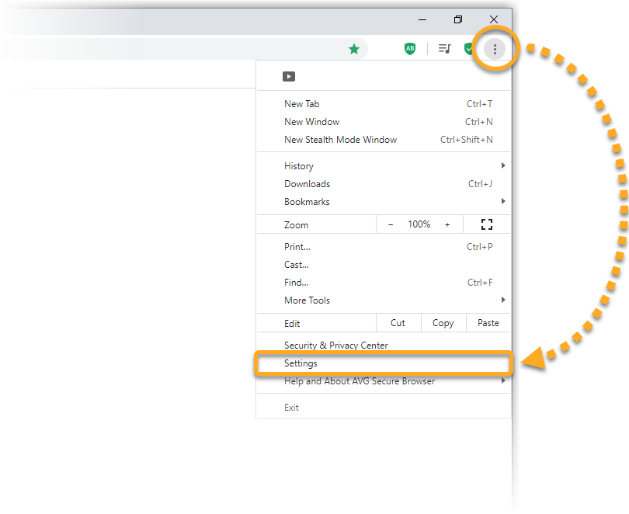
Task: Click the three-dot browser menu button
Action: coord(495,49)
